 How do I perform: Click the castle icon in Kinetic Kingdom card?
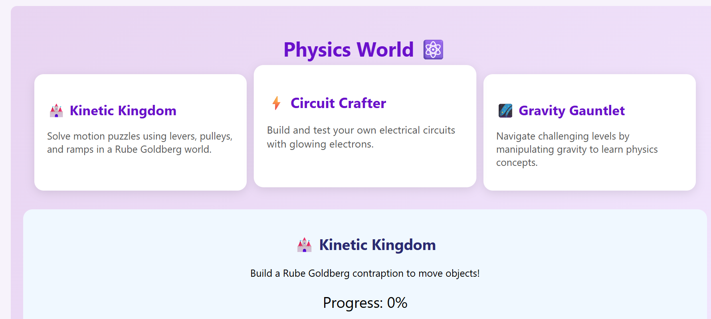click(x=56, y=111)
